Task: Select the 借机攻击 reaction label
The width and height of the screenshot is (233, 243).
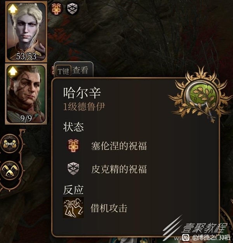Action: [x=109, y=208]
